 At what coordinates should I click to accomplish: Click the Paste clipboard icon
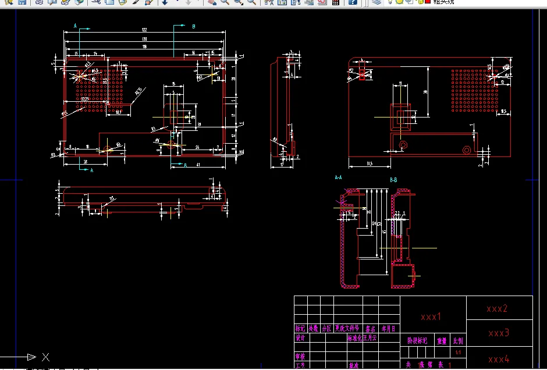[122, 2]
